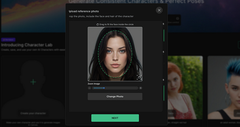Click the blue-haired woman character thumbnail
The image size is (240, 127).
224,87
